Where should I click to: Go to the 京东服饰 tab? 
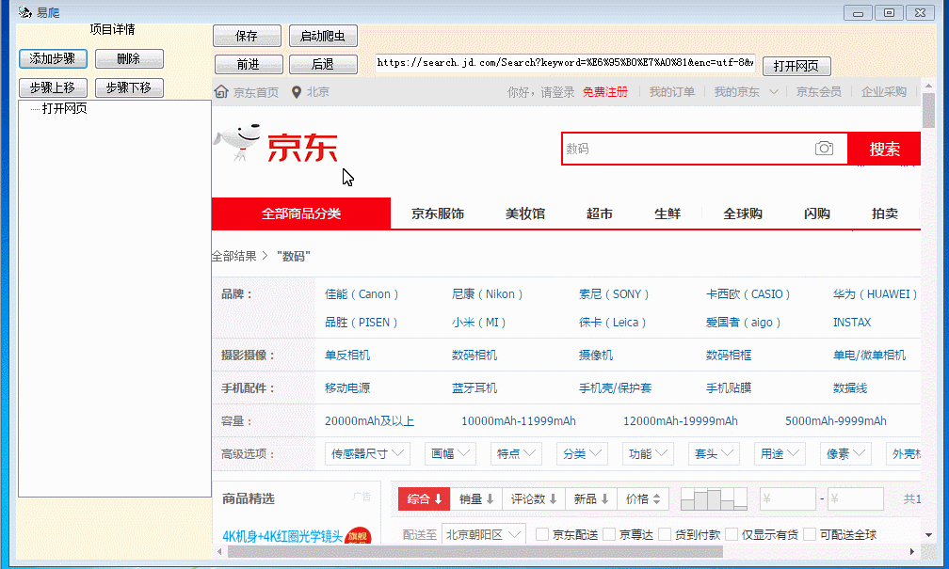pyautogui.click(x=438, y=213)
